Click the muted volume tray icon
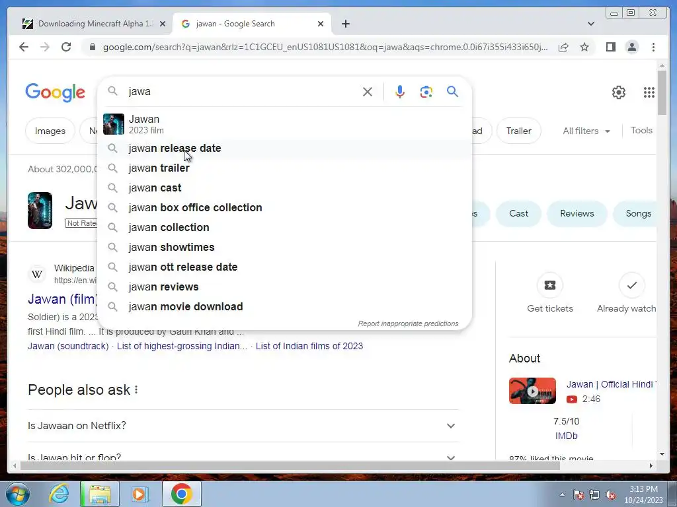Image resolution: width=677 pixels, height=507 pixels. (x=610, y=495)
